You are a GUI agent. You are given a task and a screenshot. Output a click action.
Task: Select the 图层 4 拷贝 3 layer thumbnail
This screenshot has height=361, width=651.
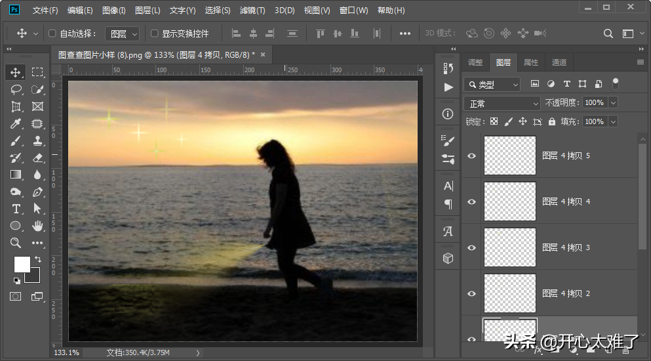tap(509, 247)
